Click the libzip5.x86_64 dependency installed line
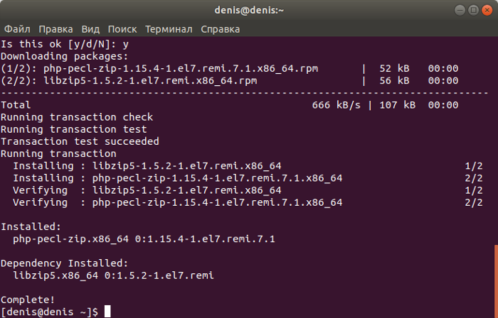This screenshot has height=318, width=498. pos(113,275)
